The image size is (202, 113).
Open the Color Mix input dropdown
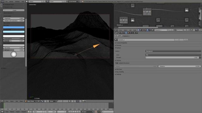pyautogui.click(x=173, y=55)
